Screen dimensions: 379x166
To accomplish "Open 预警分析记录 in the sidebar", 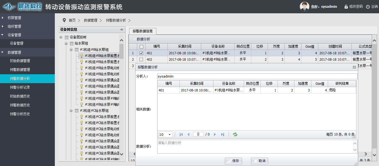I will click(x=20, y=87).
